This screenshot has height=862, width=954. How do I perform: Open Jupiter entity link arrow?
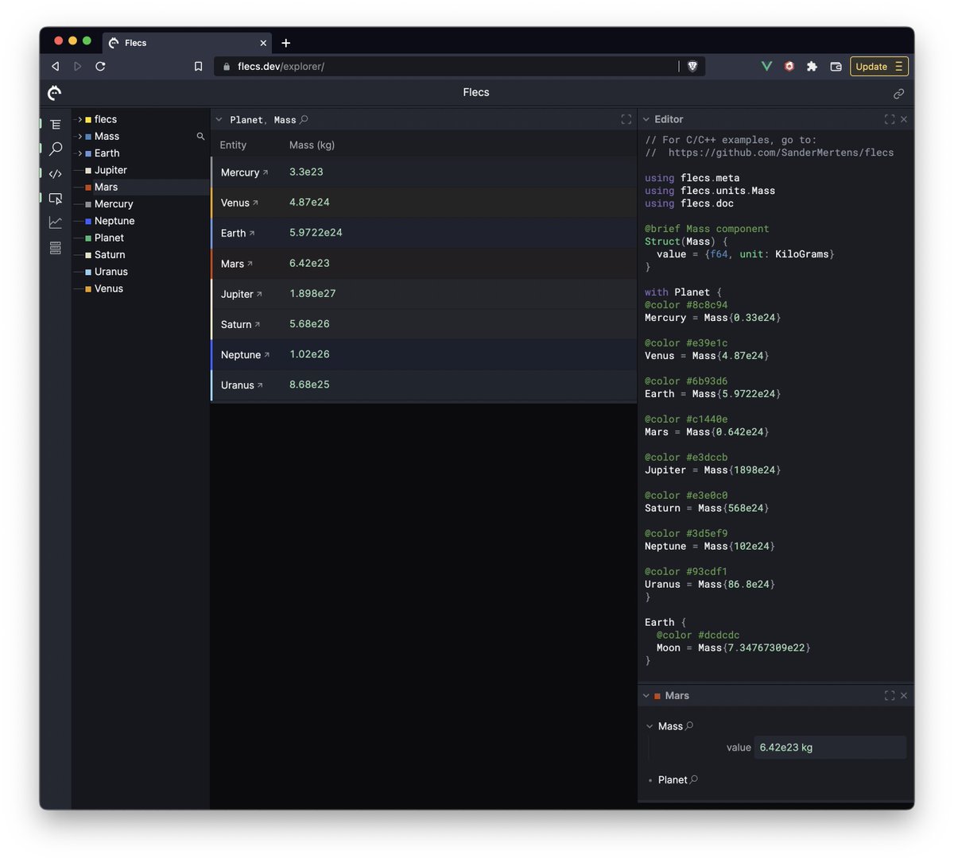[x=259, y=294]
